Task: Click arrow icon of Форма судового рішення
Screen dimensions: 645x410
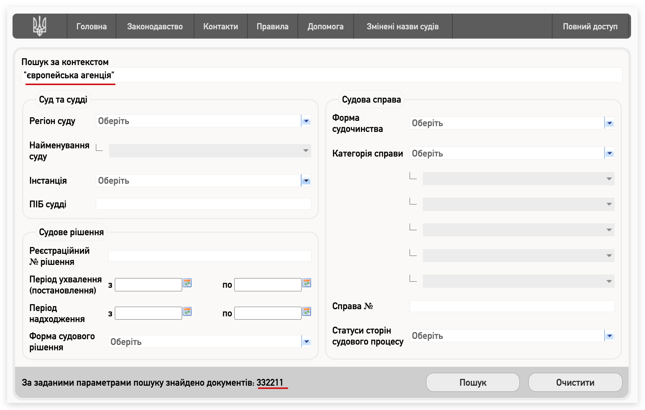Action: [x=306, y=342]
